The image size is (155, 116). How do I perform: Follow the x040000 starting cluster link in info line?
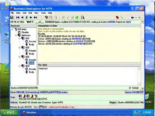click(x=111, y=22)
